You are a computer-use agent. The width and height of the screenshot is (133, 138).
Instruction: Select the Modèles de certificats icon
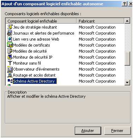tap(10, 45)
